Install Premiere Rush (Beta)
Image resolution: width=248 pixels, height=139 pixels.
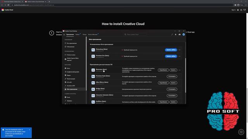tap(172, 76)
